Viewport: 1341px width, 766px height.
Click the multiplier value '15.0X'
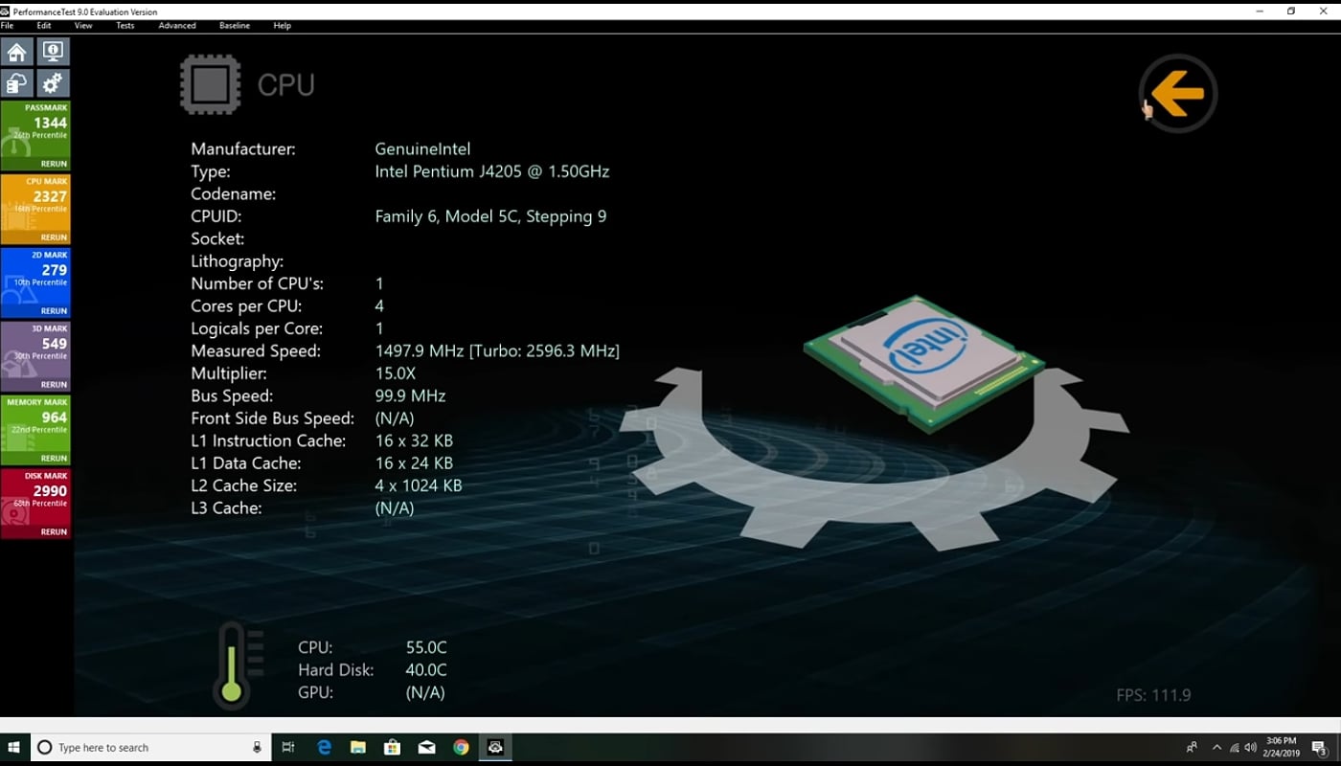[x=396, y=373]
